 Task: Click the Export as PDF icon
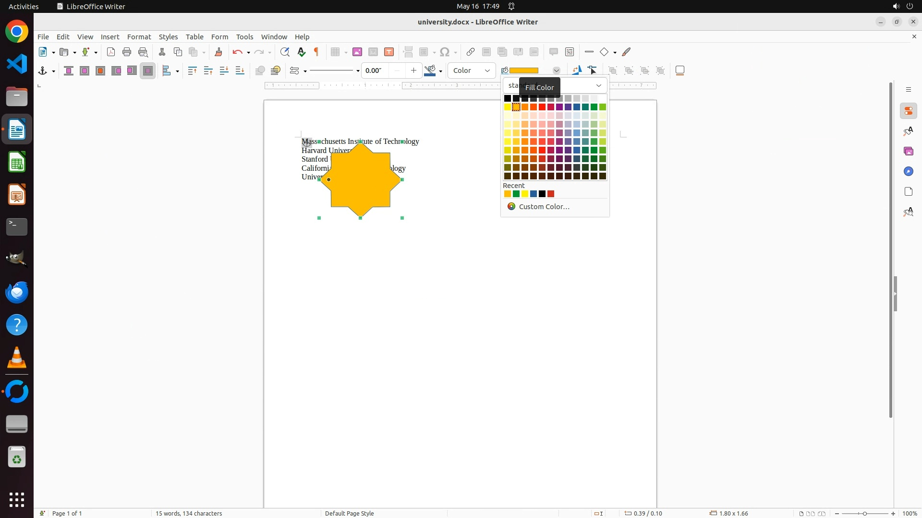tap(111, 52)
